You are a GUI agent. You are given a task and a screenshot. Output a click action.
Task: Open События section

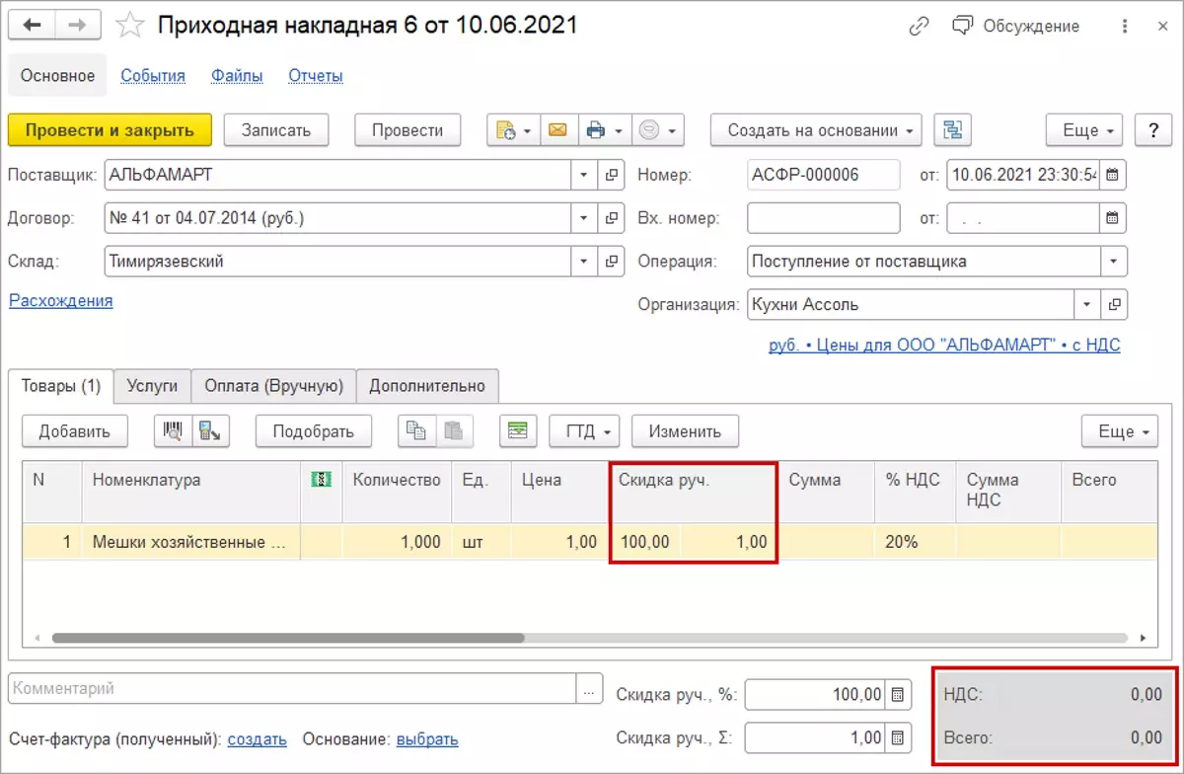click(153, 76)
